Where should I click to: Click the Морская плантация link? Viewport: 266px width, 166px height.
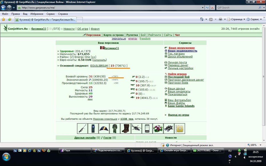tap(105, 119)
